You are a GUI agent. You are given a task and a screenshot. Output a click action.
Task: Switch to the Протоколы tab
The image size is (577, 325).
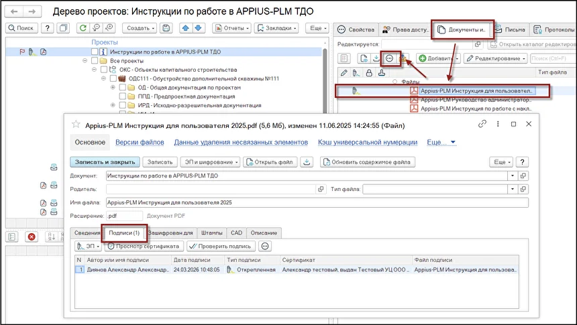pyautogui.click(x=554, y=29)
